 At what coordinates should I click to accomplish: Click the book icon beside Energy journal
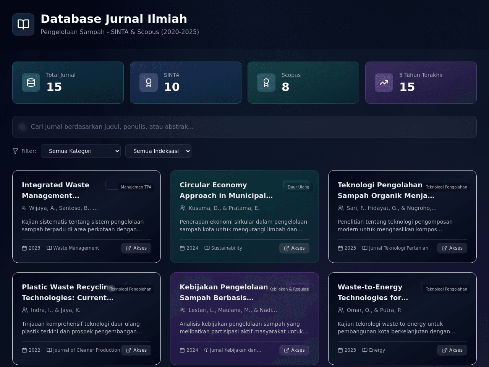pos(365,350)
